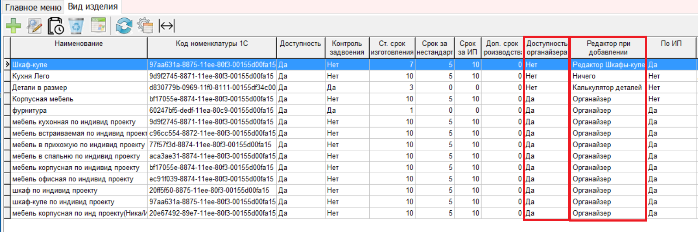Select the фурнитура row name cell
The height and width of the screenshot is (232, 698).
pos(29,111)
